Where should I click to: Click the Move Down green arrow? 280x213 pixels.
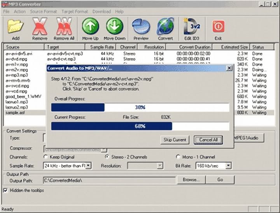(x=114, y=26)
